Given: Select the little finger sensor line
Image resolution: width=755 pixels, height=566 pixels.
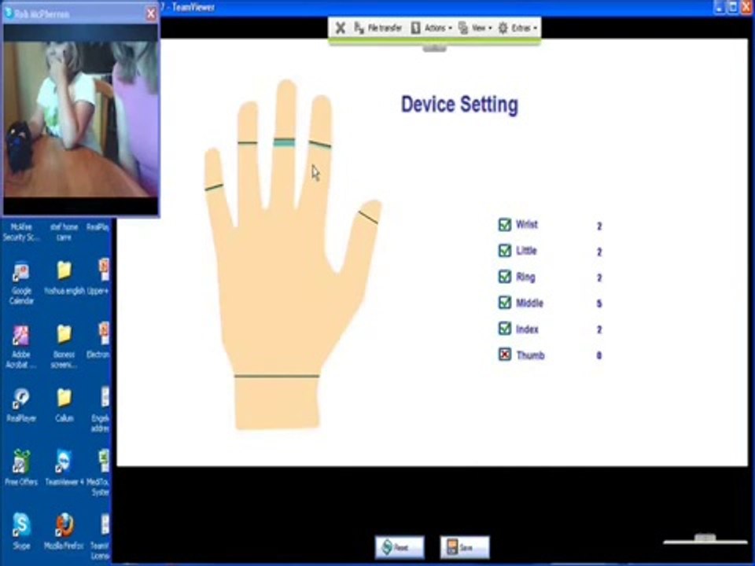Looking at the screenshot, I should (x=214, y=187).
